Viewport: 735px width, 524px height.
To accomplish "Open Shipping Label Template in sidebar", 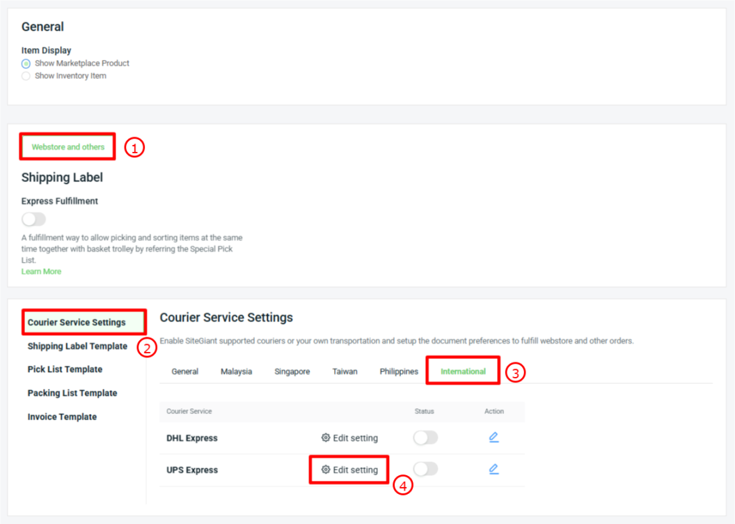I will pos(77,346).
